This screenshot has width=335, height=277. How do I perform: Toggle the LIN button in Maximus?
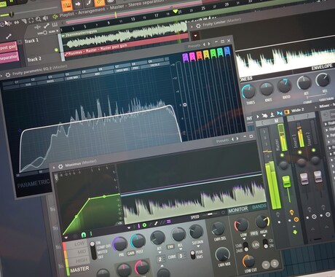pyautogui.click(x=256, y=244)
